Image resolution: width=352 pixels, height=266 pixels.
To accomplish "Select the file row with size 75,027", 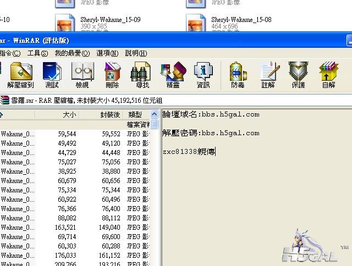I will click(75, 162).
